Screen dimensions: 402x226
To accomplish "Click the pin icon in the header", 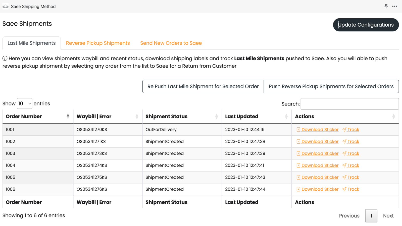I will click(x=386, y=6).
